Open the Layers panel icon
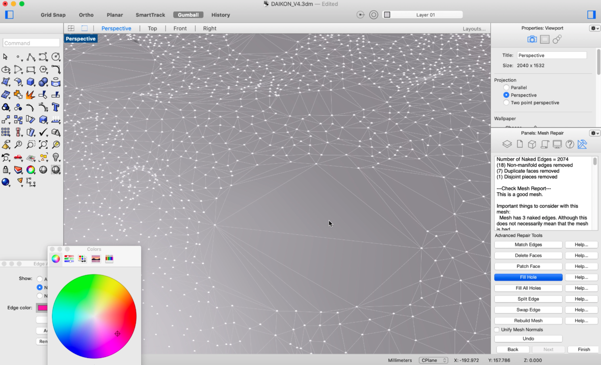The width and height of the screenshot is (601, 365). 507,144
